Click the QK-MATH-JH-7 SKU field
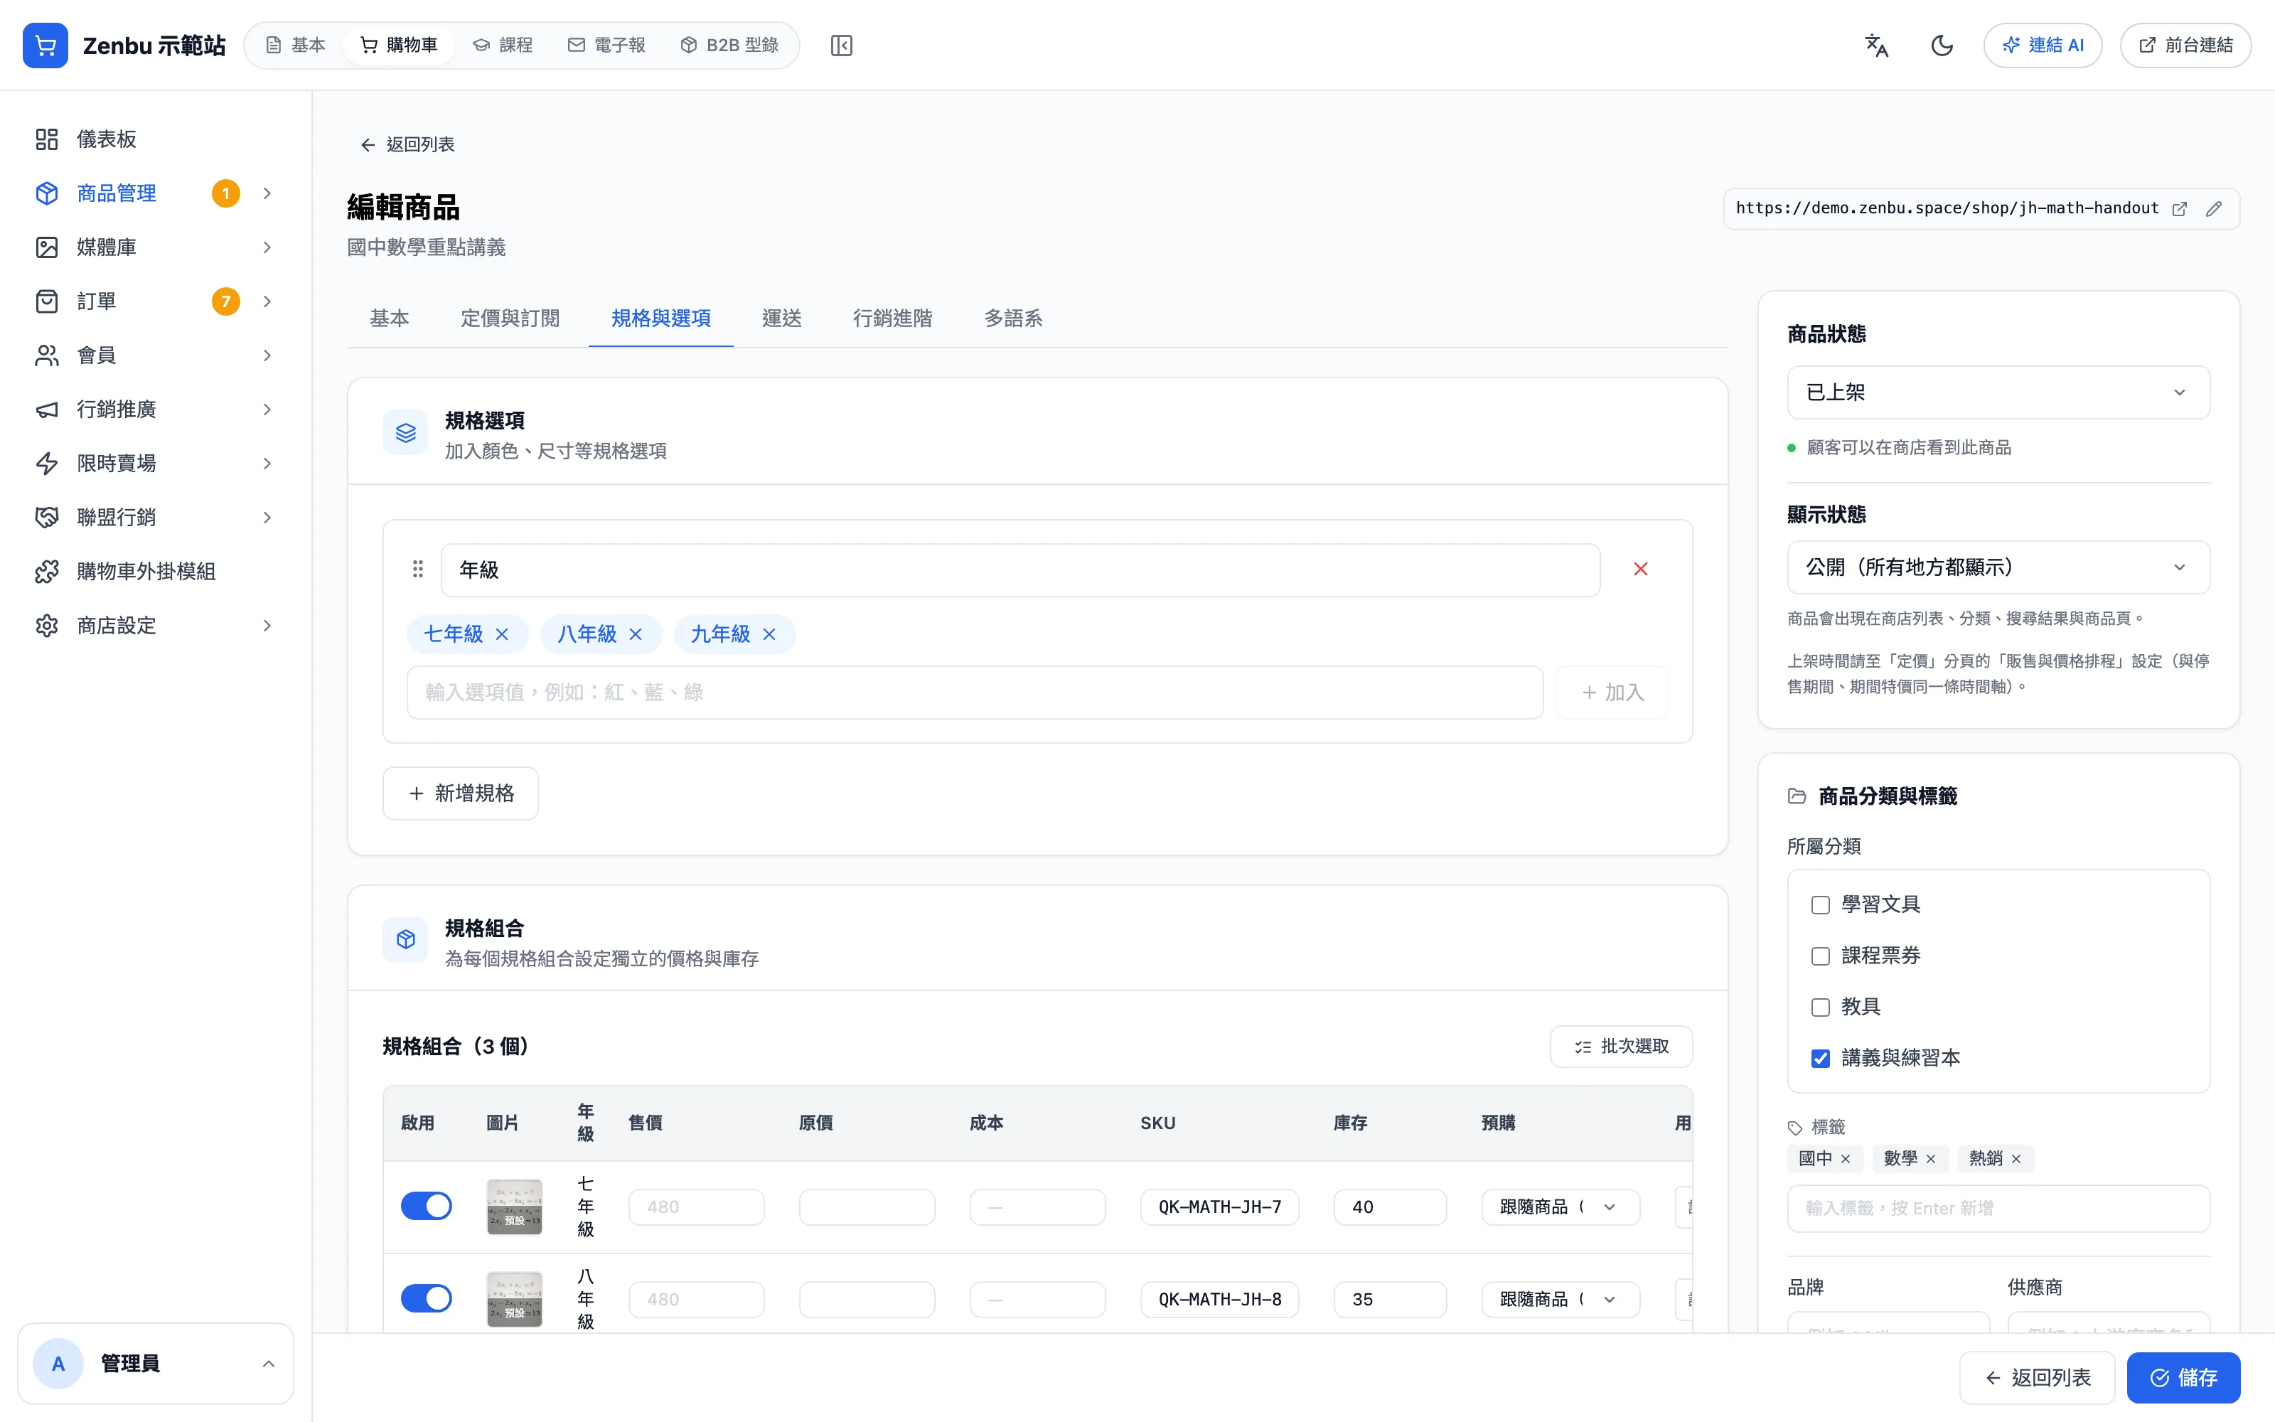The width and height of the screenshot is (2275, 1422). [1219, 1207]
